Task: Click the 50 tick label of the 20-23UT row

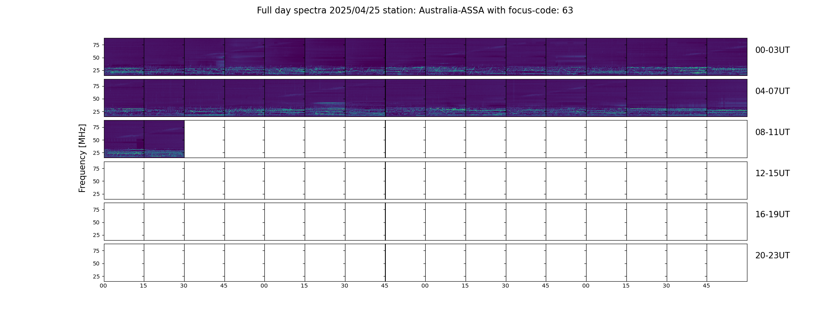Action: pos(96,263)
